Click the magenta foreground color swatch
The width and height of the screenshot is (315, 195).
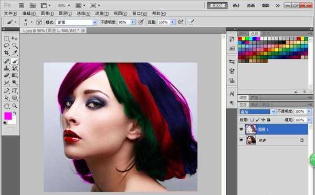(x=8, y=116)
